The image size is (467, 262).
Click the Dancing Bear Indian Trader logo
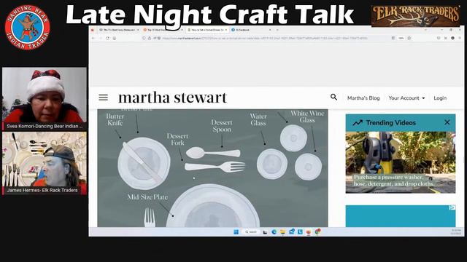28,28
